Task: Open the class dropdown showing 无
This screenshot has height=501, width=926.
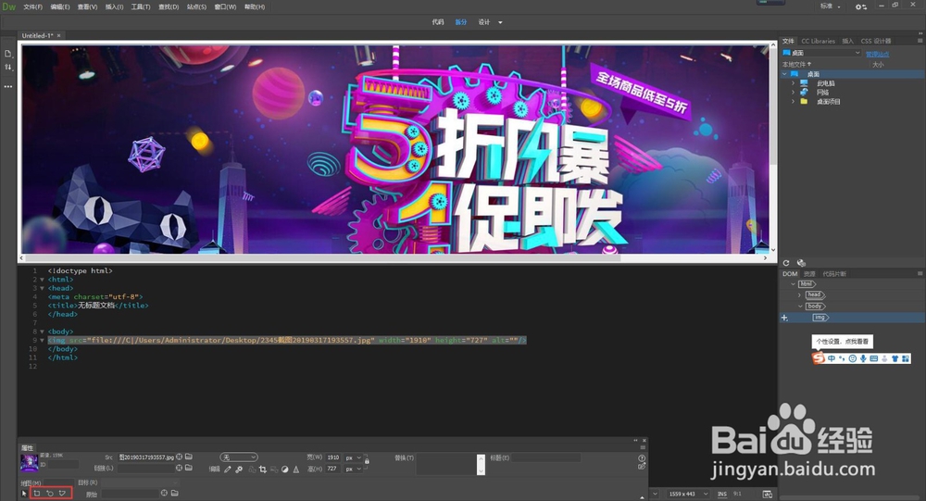Action: pyautogui.click(x=239, y=457)
